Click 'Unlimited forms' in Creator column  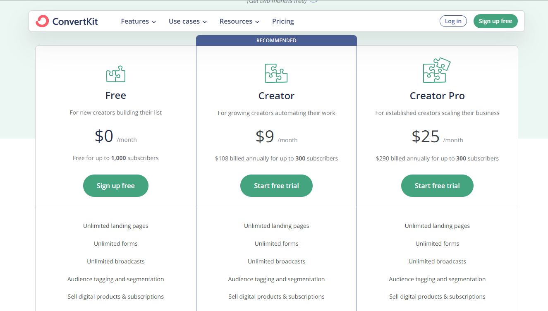tap(276, 244)
